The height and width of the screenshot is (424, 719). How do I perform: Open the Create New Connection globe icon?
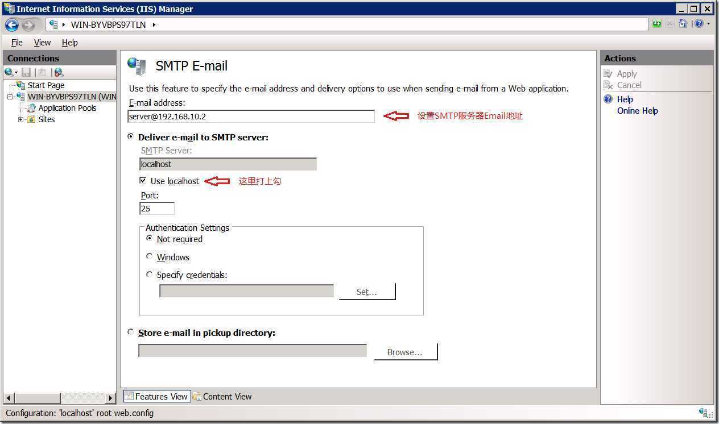(x=9, y=72)
